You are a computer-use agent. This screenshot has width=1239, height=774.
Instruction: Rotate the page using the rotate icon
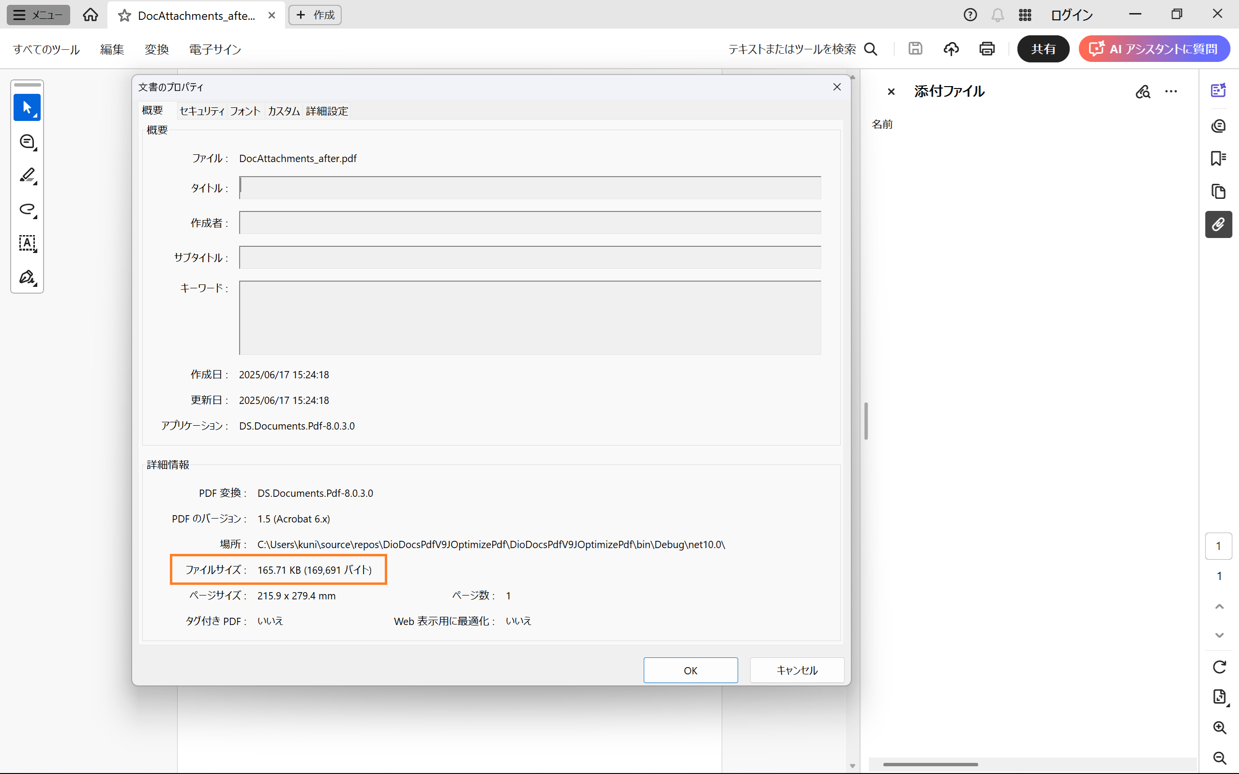pyautogui.click(x=1219, y=667)
